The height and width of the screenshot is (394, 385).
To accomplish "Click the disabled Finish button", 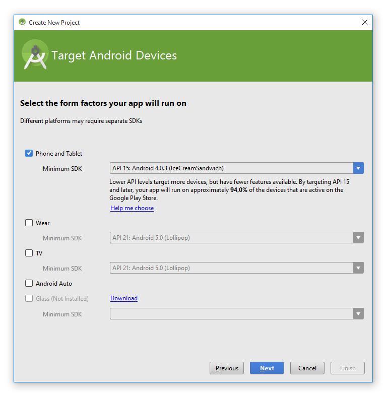I will point(348,368).
